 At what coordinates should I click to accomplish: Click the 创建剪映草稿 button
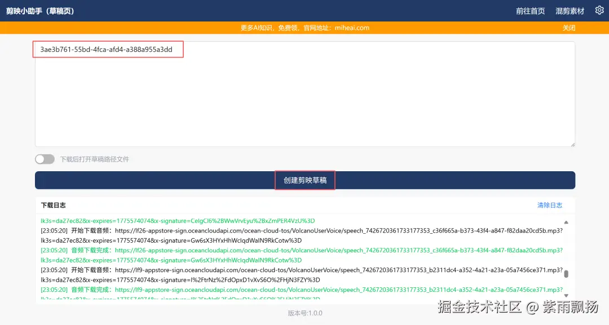point(305,180)
